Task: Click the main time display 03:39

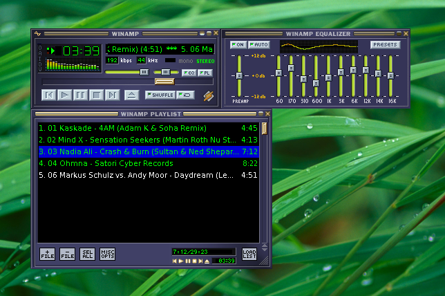Action: click(x=81, y=51)
